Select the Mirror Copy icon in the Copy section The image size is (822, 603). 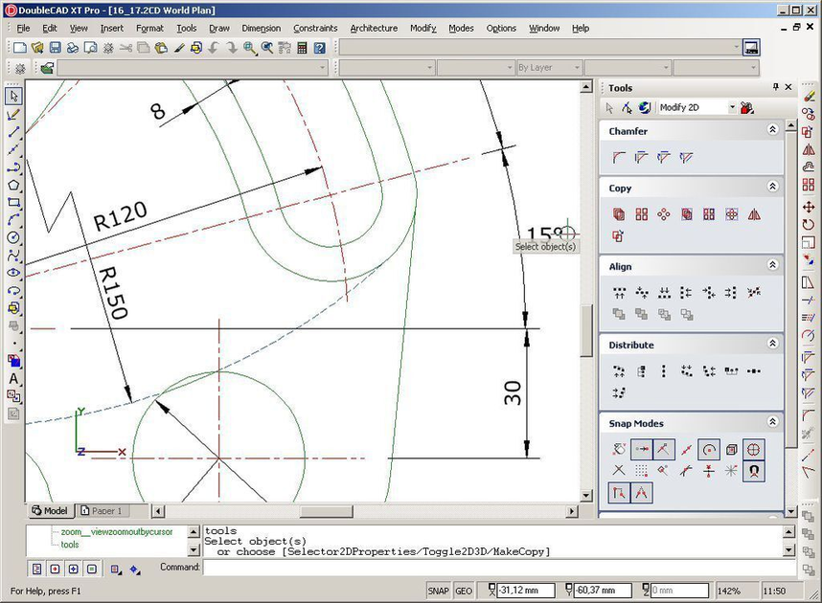754,214
